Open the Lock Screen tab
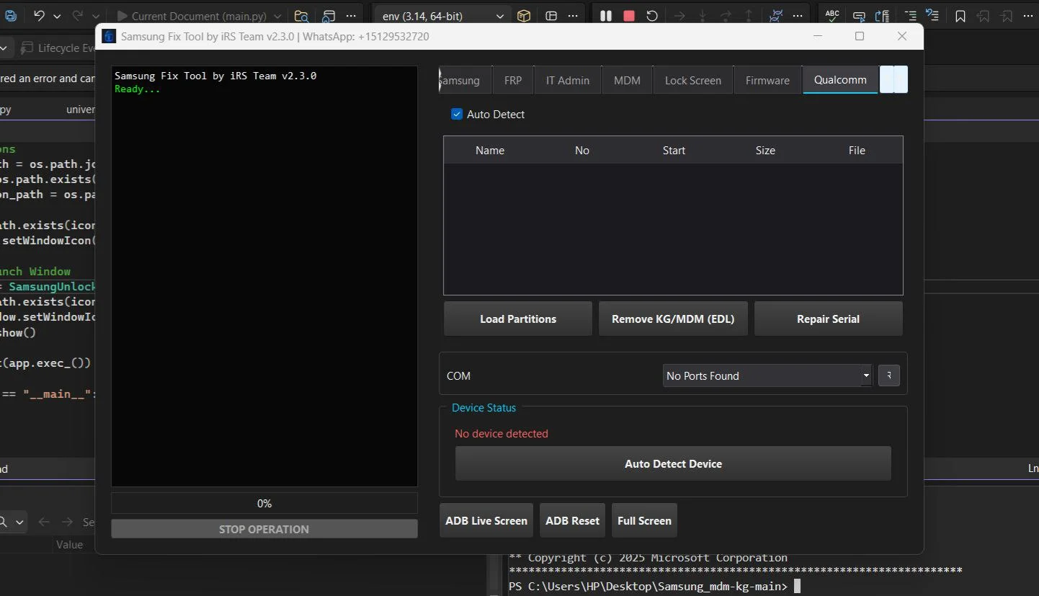This screenshot has width=1039, height=596. click(692, 80)
